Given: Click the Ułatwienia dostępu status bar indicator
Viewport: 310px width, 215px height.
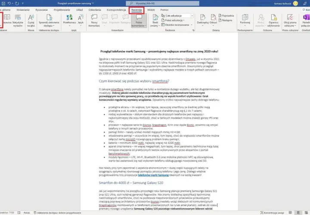Looking at the screenshot, I should (57, 212).
